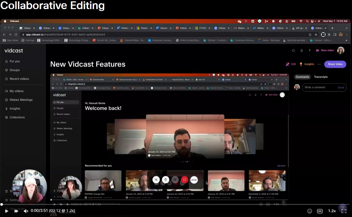Open the 1.2x playback speed menu
352x217 pixels.
[332, 211]
